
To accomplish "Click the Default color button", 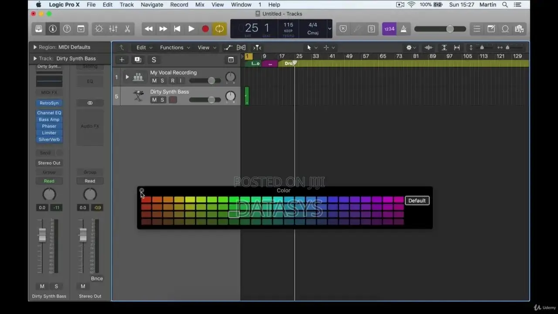I will coord(417,201).
